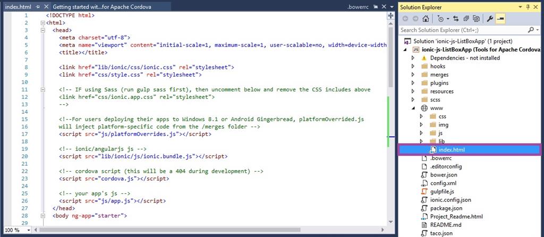544x237 pixels.
Task: Open the active files list dropdown
Action: click(x=392, y=7)
